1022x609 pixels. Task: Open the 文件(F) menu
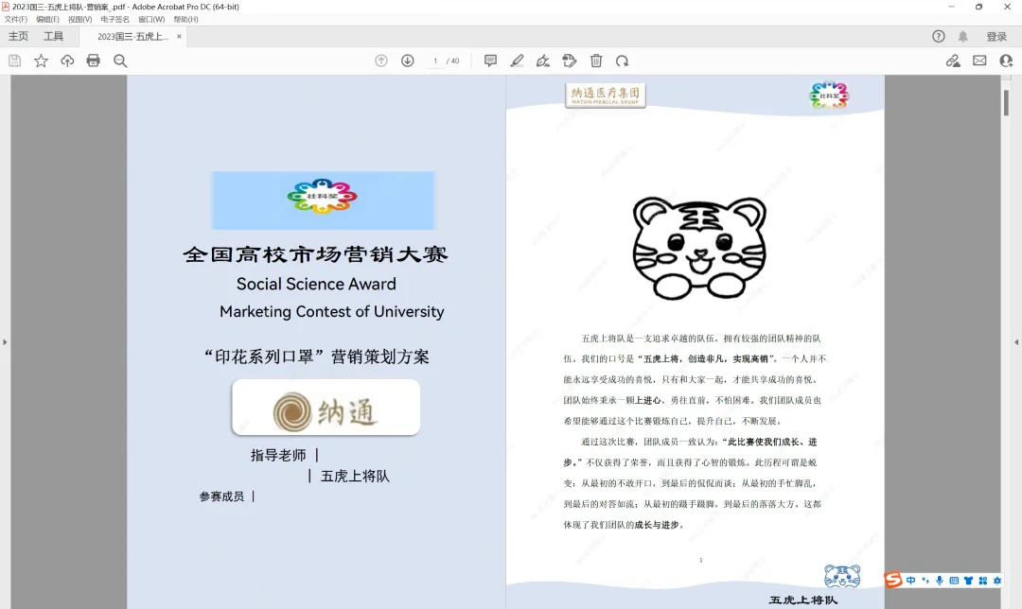(x=17, y=18)
